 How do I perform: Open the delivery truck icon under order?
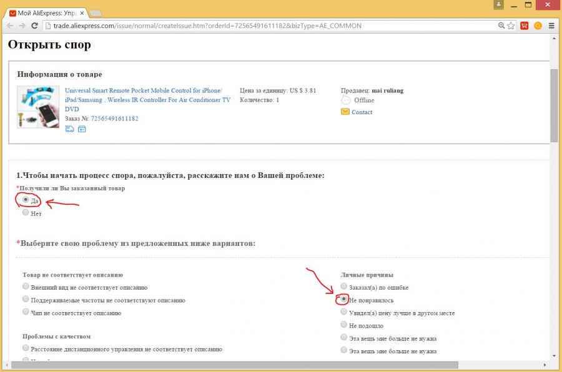pos(69,129)
